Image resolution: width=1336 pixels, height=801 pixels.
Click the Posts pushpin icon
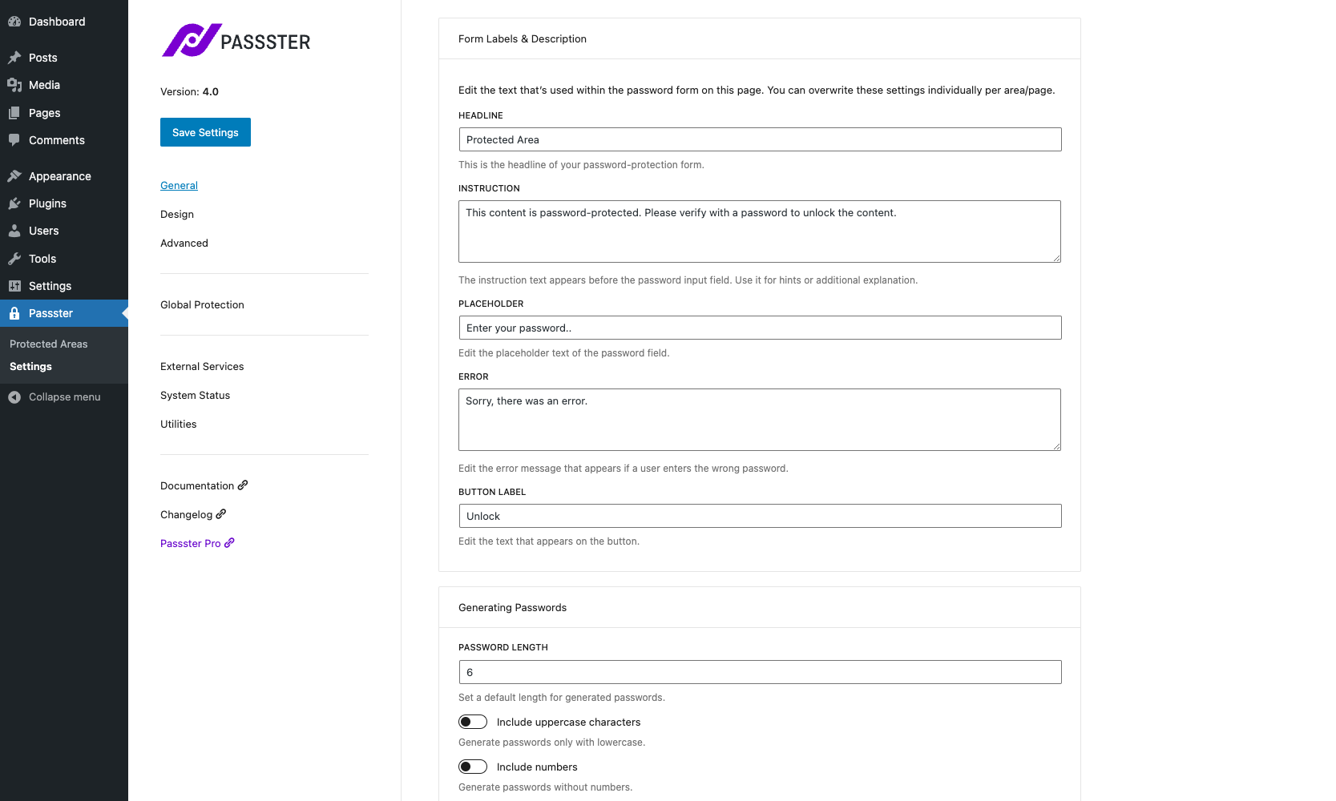pos(14,58)
